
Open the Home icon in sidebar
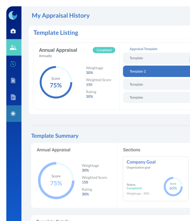(x=13, y=31)
